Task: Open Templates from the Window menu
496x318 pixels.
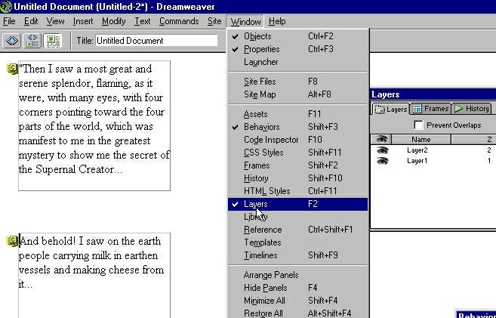Action: (297, 242)
